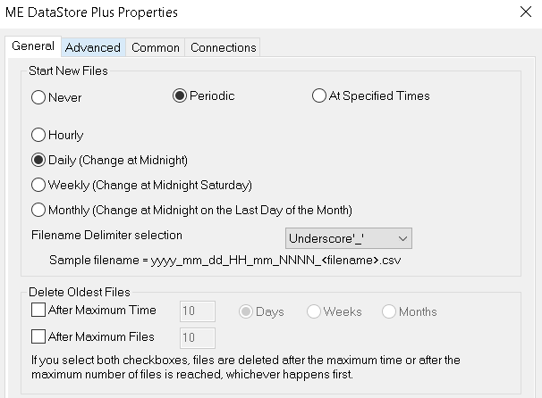Click the maximum time value field
Image resolution: width=542 pixels, height=398 pixels.
point(198,311)
